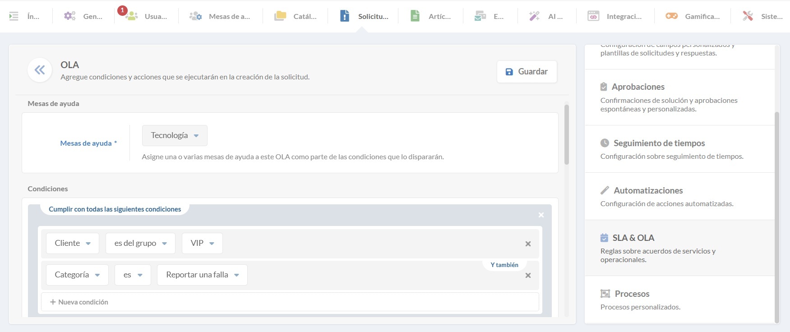Image resolution: width=790 pixels, height=332 pixels.
Task: Click the Catálogo folder icon
Action: tap(280, 16)
